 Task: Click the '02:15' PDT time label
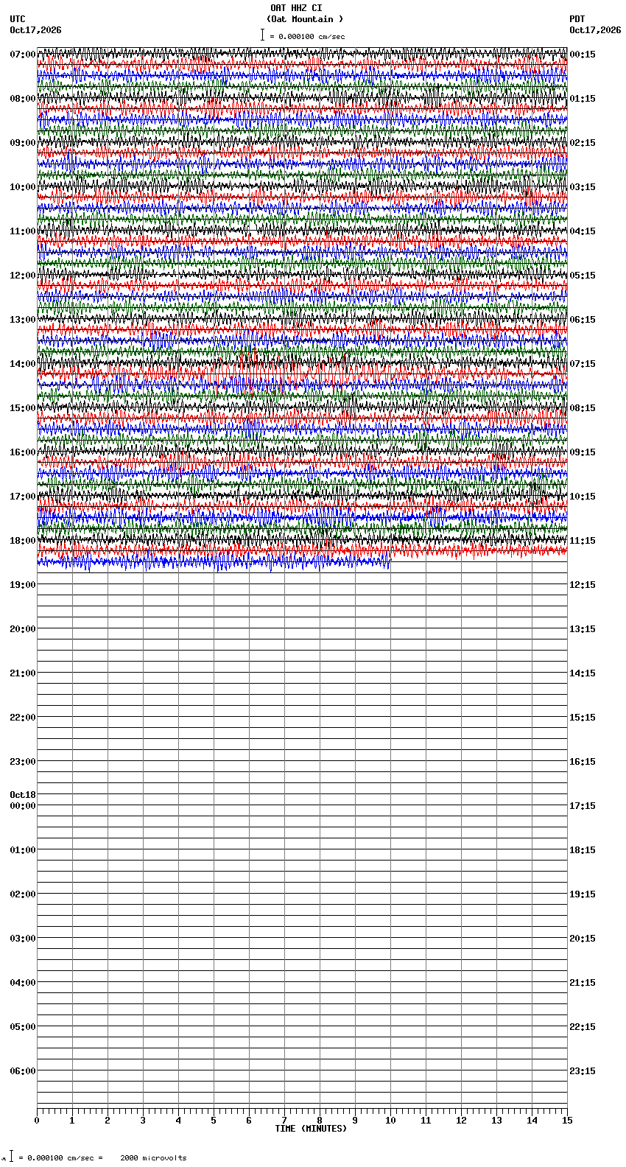[583, 143]
